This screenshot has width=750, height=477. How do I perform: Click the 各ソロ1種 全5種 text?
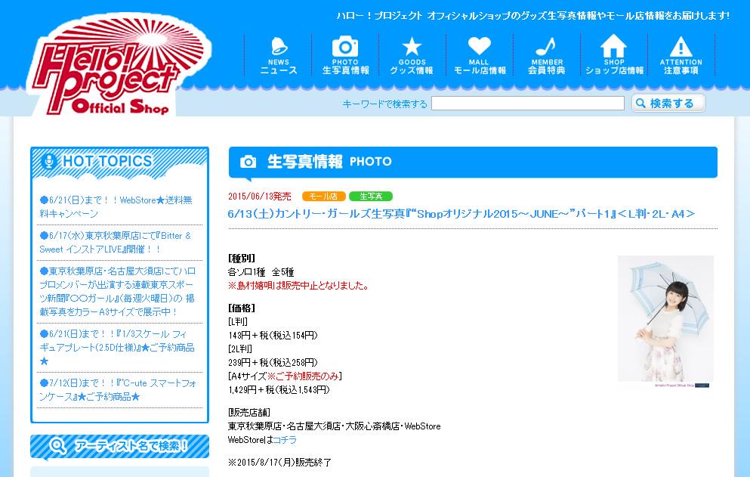pyautogui.click(x=261, y=272)
